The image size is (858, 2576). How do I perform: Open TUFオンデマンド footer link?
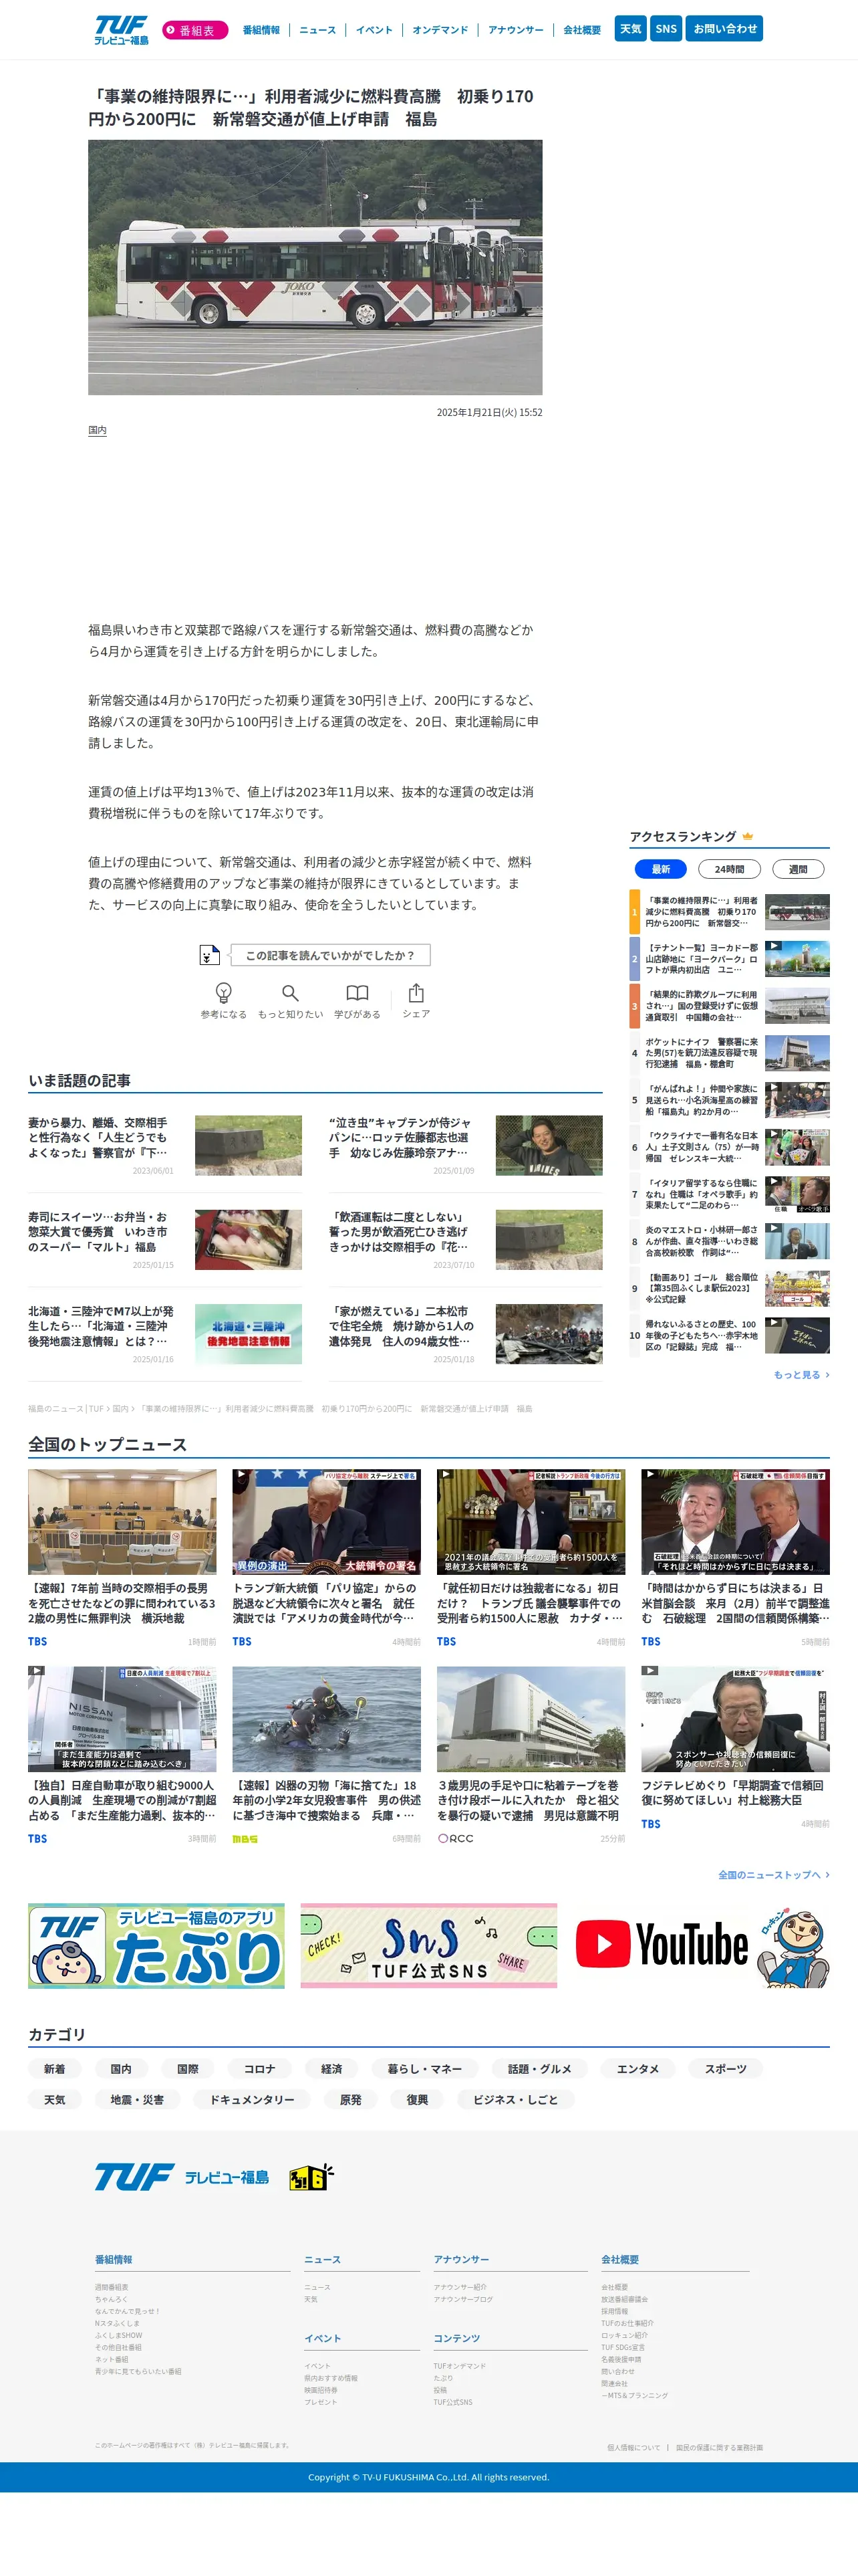click(460, 2366)
